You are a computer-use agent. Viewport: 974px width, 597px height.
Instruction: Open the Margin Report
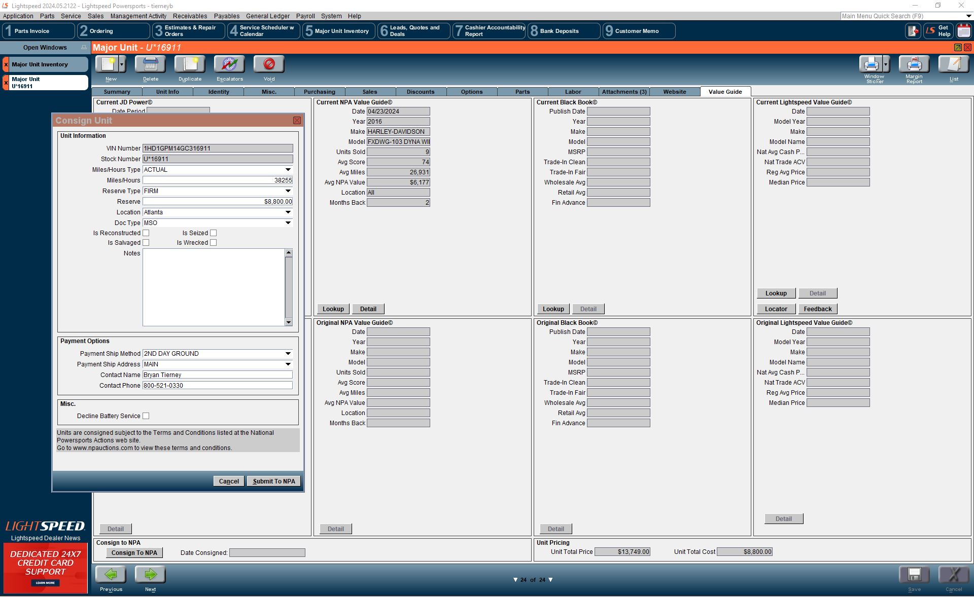[914, 64]
